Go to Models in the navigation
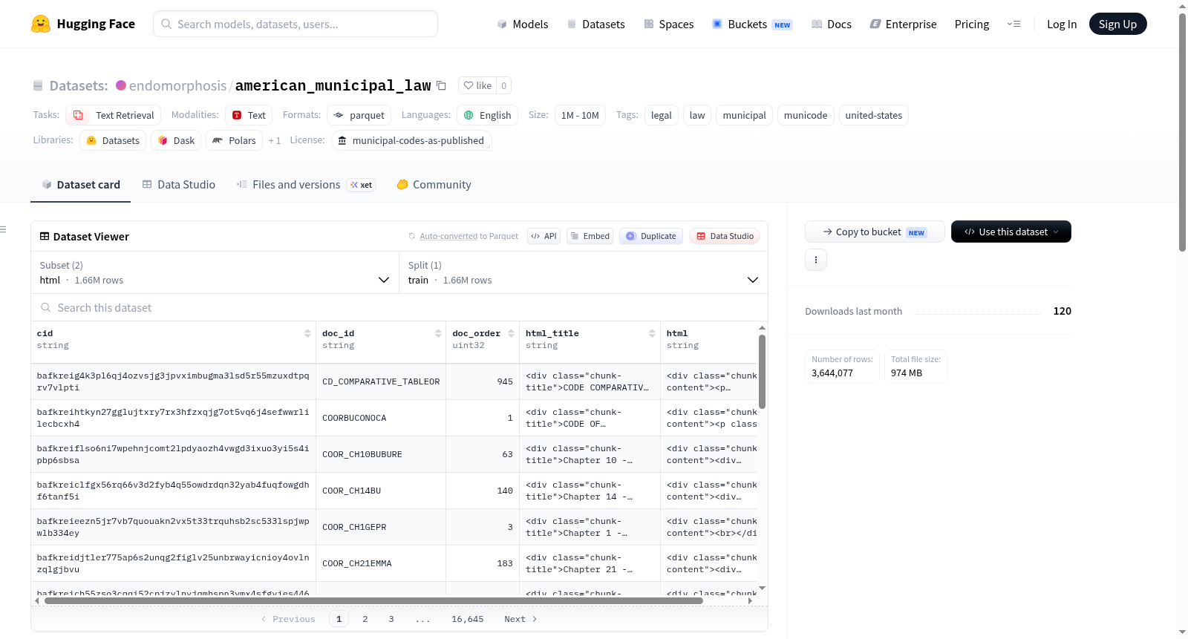The height and width of the screenshot is (639, 1188). pos(523,24)
